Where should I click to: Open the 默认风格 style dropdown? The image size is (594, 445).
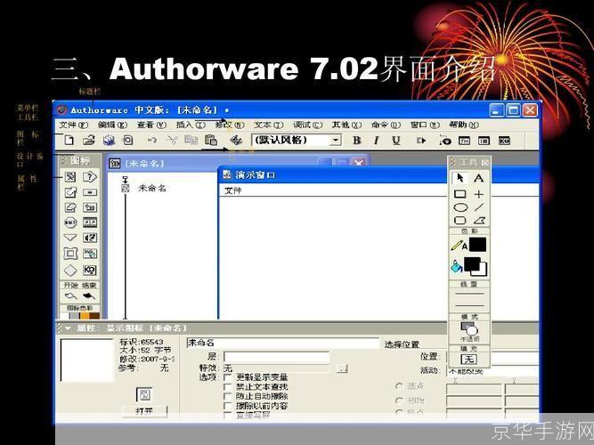(x=335, y=141)
